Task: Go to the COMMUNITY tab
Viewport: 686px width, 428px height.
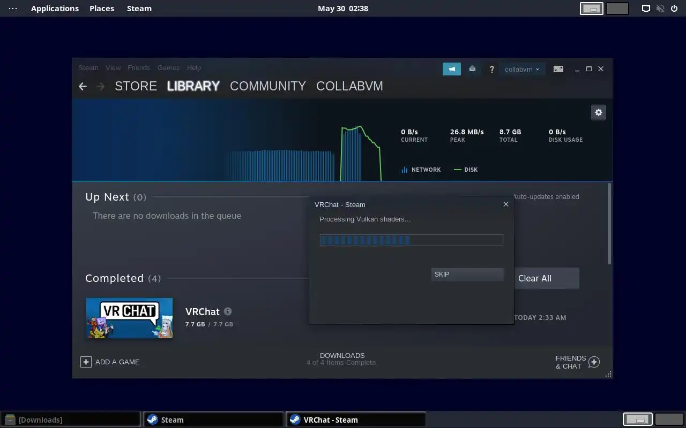Action: click(x=268, y=86)
